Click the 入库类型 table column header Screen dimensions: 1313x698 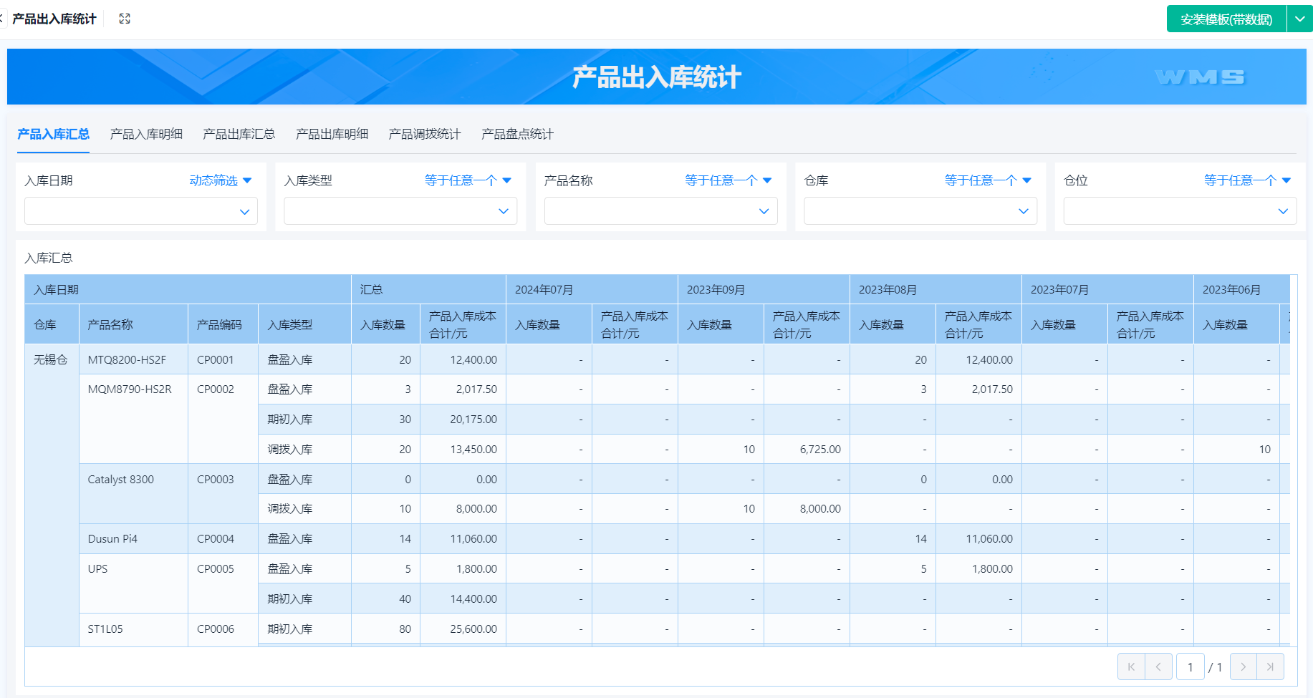304,324
